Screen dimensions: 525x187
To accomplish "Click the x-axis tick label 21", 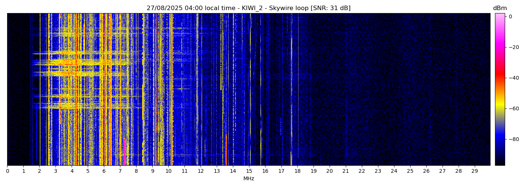I will click(346, 171).
